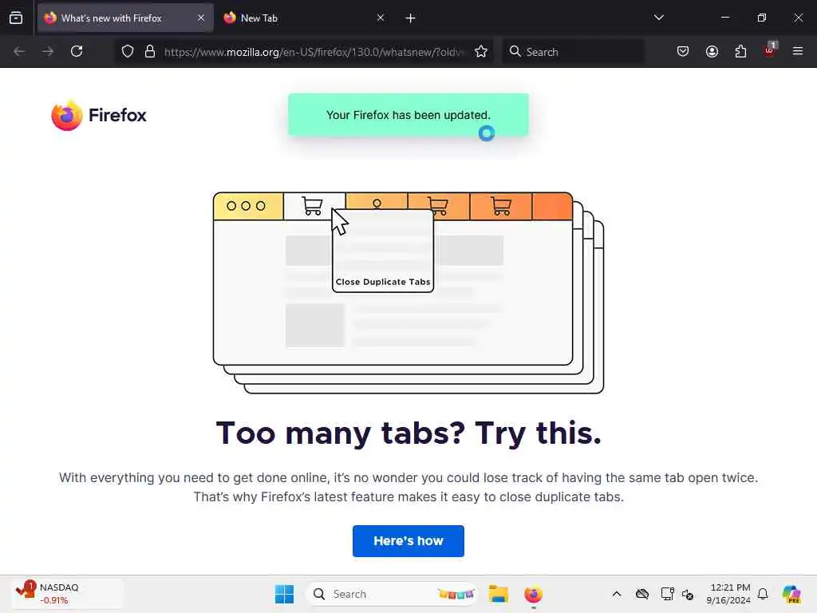817x613 pixels.
Task: Click the Windows taskbar Search box
Action: click(x=391, y=594)
